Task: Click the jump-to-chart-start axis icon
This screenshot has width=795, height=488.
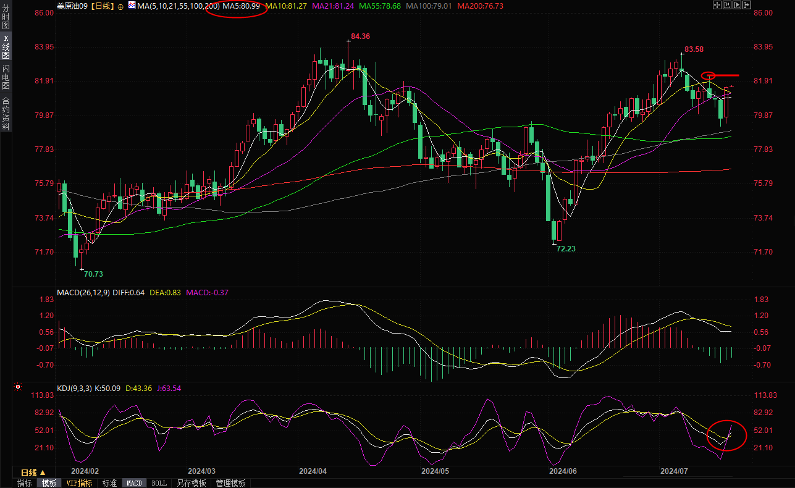Action: [727, 6]
